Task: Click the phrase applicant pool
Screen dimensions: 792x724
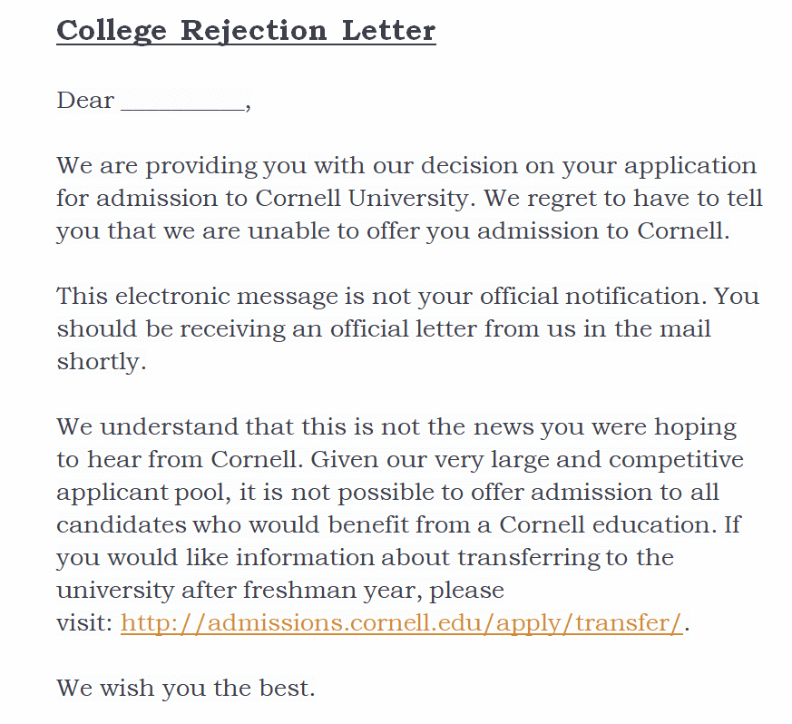Action: (x=151, y=493)
